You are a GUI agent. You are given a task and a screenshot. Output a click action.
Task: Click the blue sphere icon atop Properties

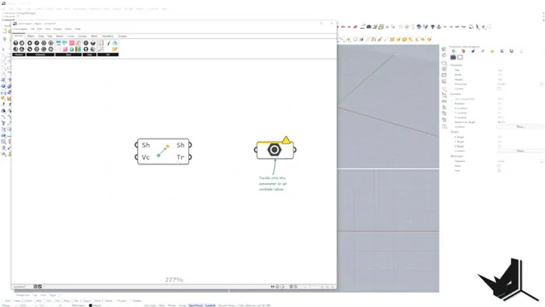473,51
